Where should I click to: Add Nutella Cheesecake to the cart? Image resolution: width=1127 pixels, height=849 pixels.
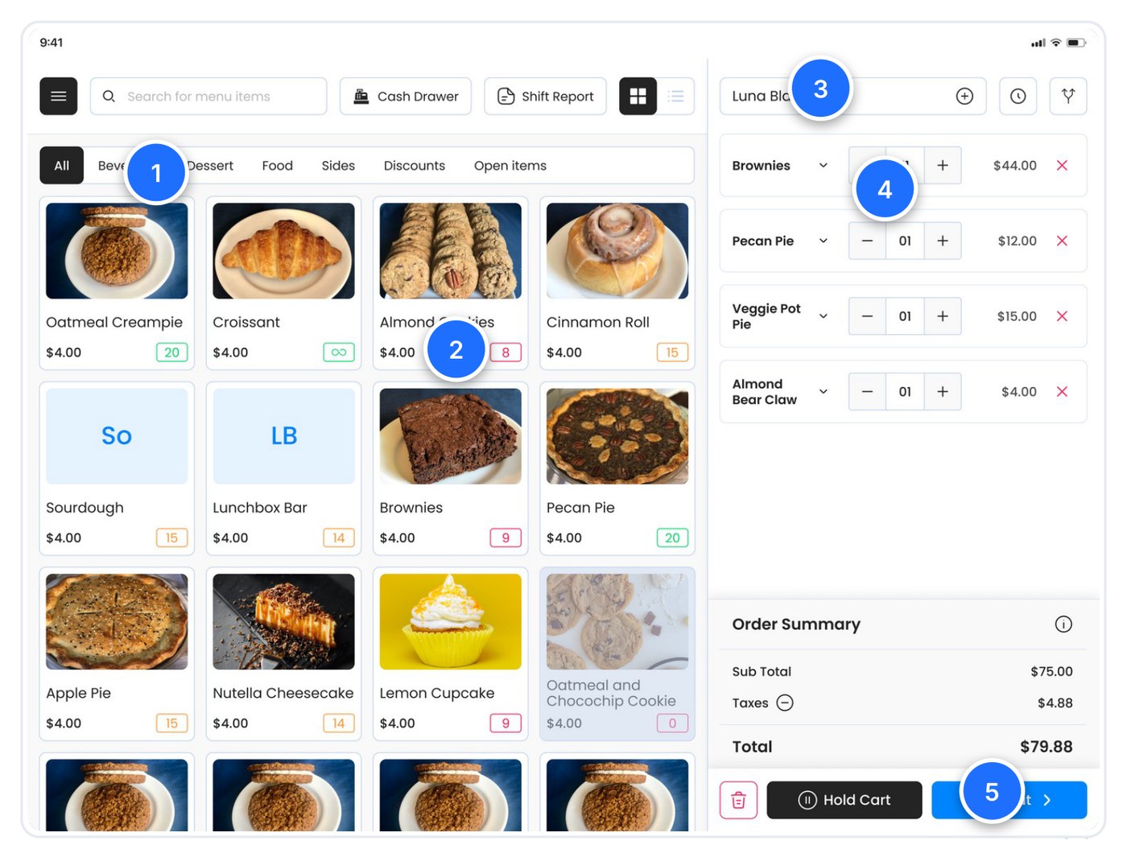283,654
